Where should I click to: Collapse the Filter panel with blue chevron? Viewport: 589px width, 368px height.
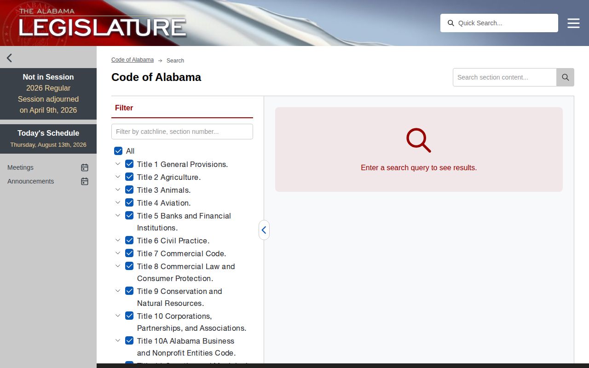coord(264,230)
